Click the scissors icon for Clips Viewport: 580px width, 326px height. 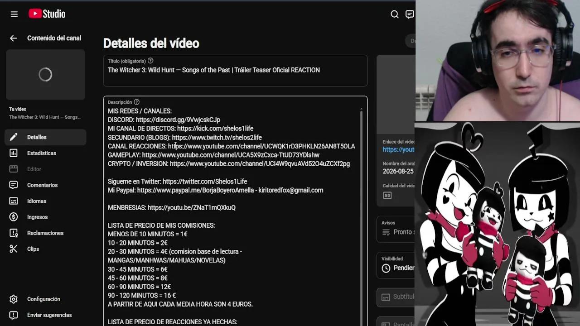pos(14,249)
